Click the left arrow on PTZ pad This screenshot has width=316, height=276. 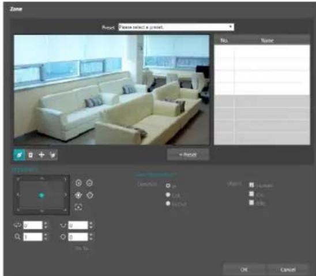point(18,195)
